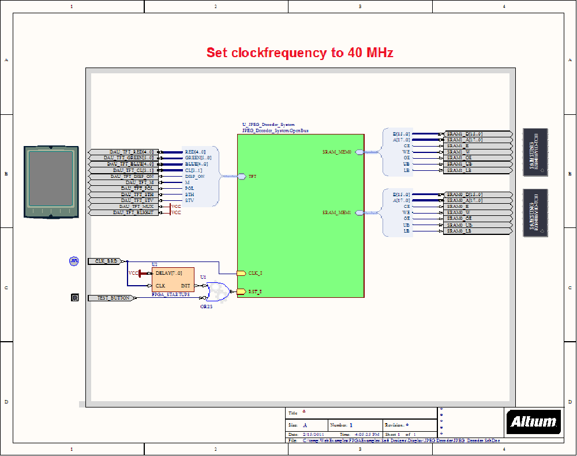Select the SRAM1_A[17..0] port

(x=478, y=140)
